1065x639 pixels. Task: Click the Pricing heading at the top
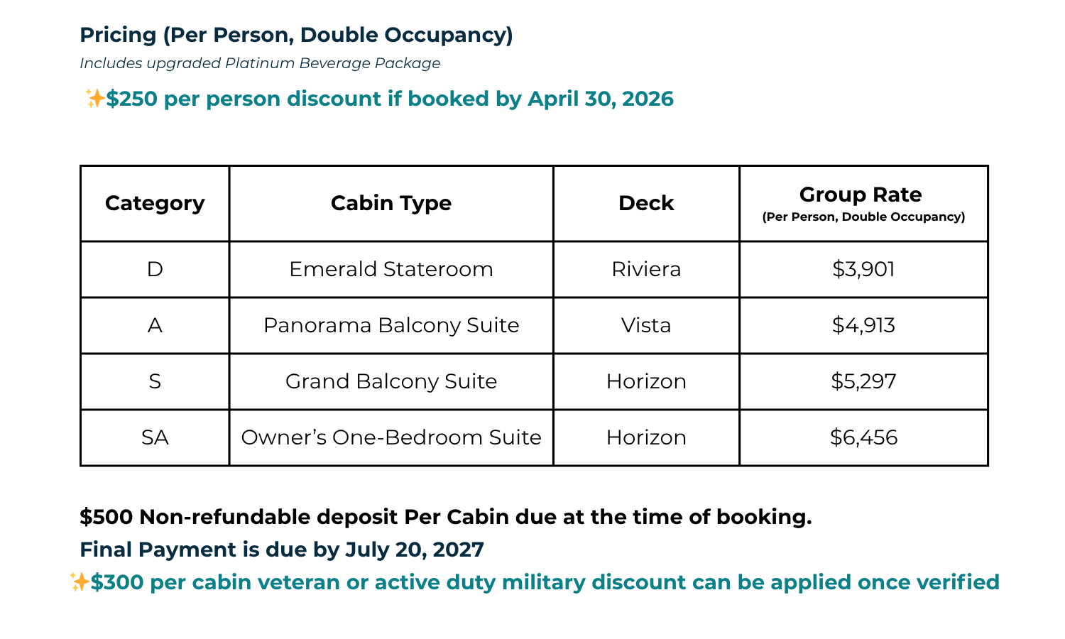[x=296, y=35]
